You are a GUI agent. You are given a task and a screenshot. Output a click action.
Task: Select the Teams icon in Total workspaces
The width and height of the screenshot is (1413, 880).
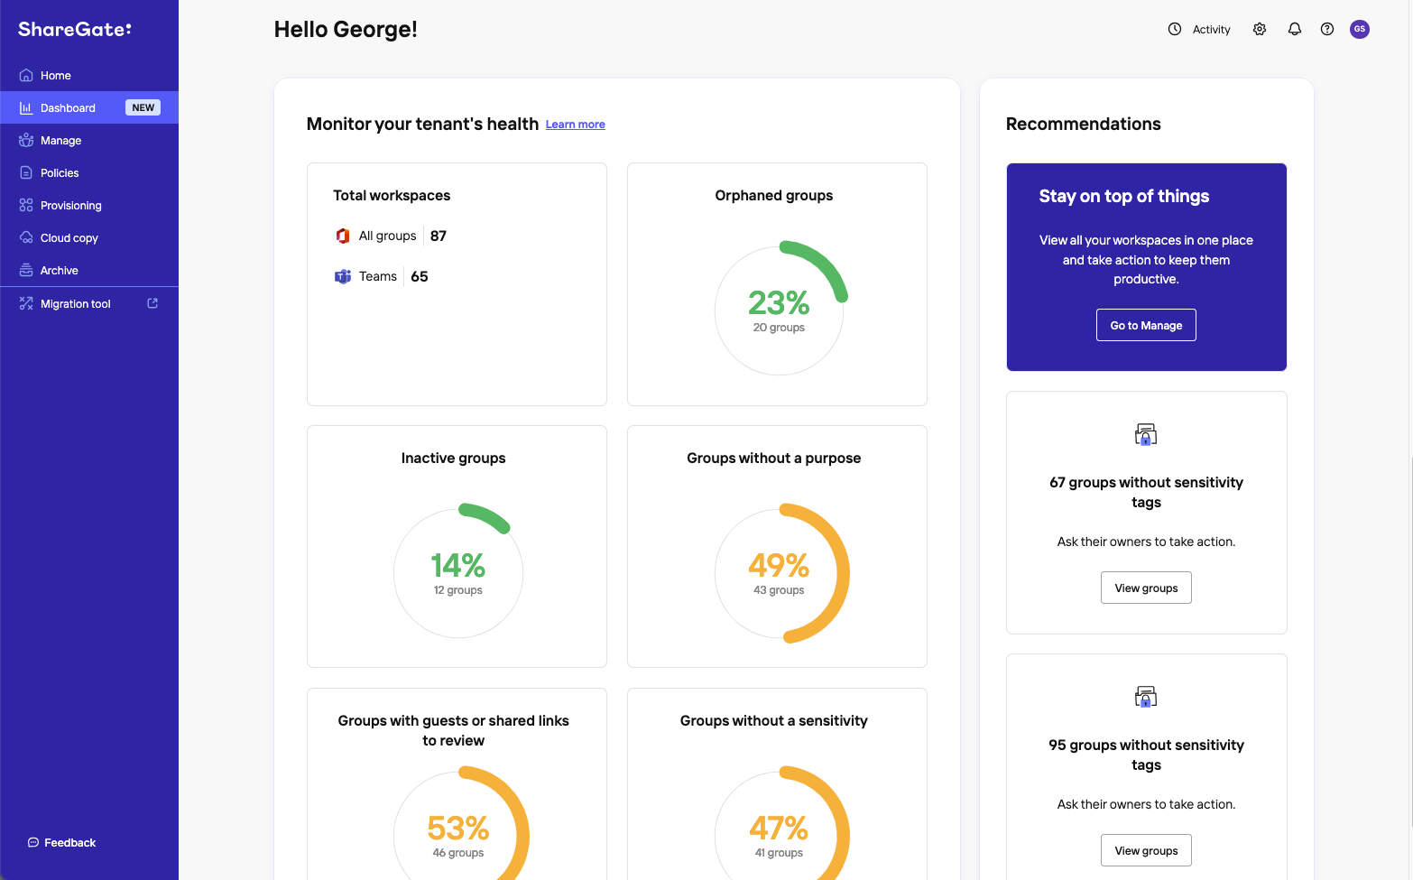click(343, 276)
